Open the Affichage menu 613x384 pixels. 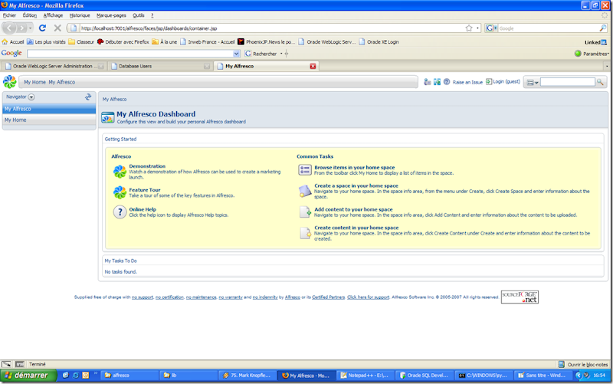[53, 15]
